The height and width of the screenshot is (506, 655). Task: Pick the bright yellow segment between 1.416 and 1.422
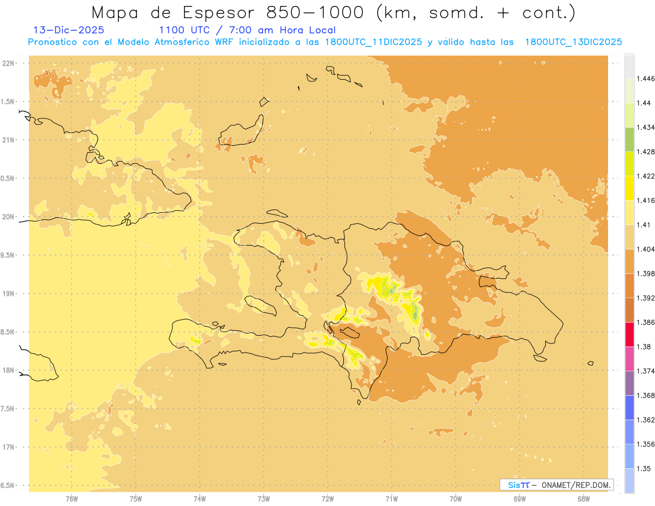click(x=629, y=188)
